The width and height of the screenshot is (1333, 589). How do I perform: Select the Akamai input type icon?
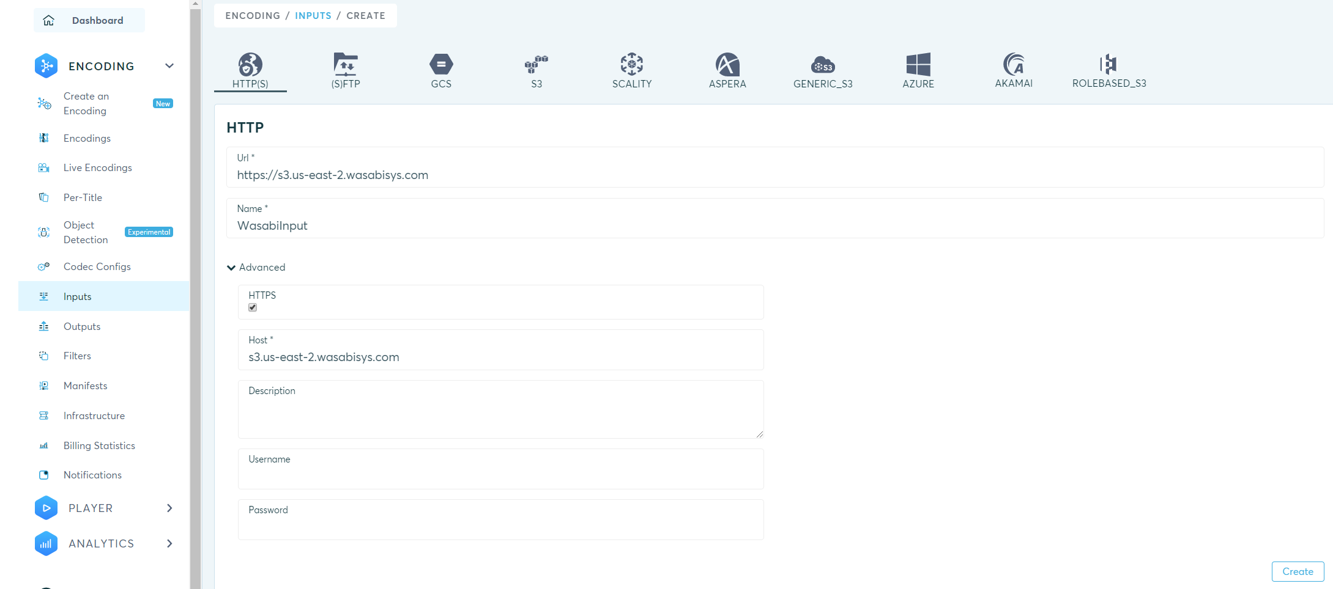tap(1014, 64)
